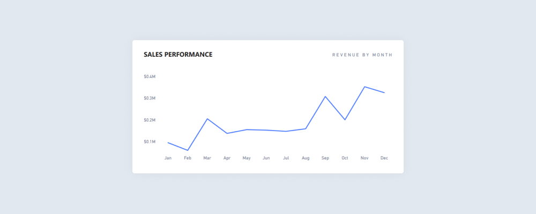536x214 pixels.
Task: Select the Feb month label
Action: (x=188, y=158)
